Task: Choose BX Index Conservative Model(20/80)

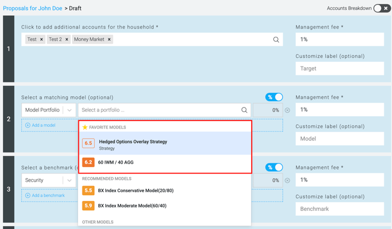Action: pos(164,190)
